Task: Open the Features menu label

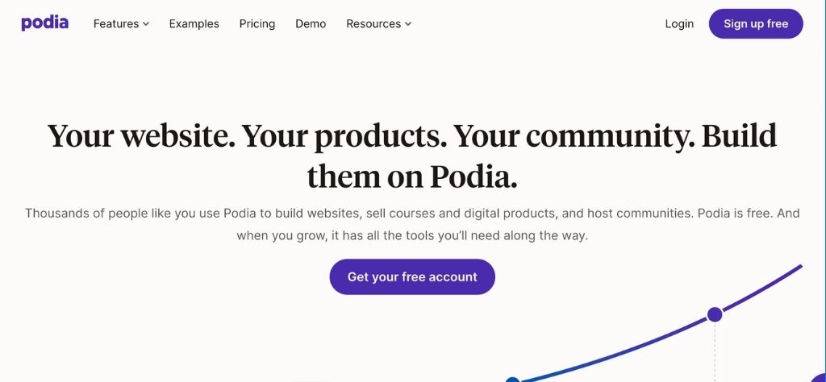Action: 116,24
